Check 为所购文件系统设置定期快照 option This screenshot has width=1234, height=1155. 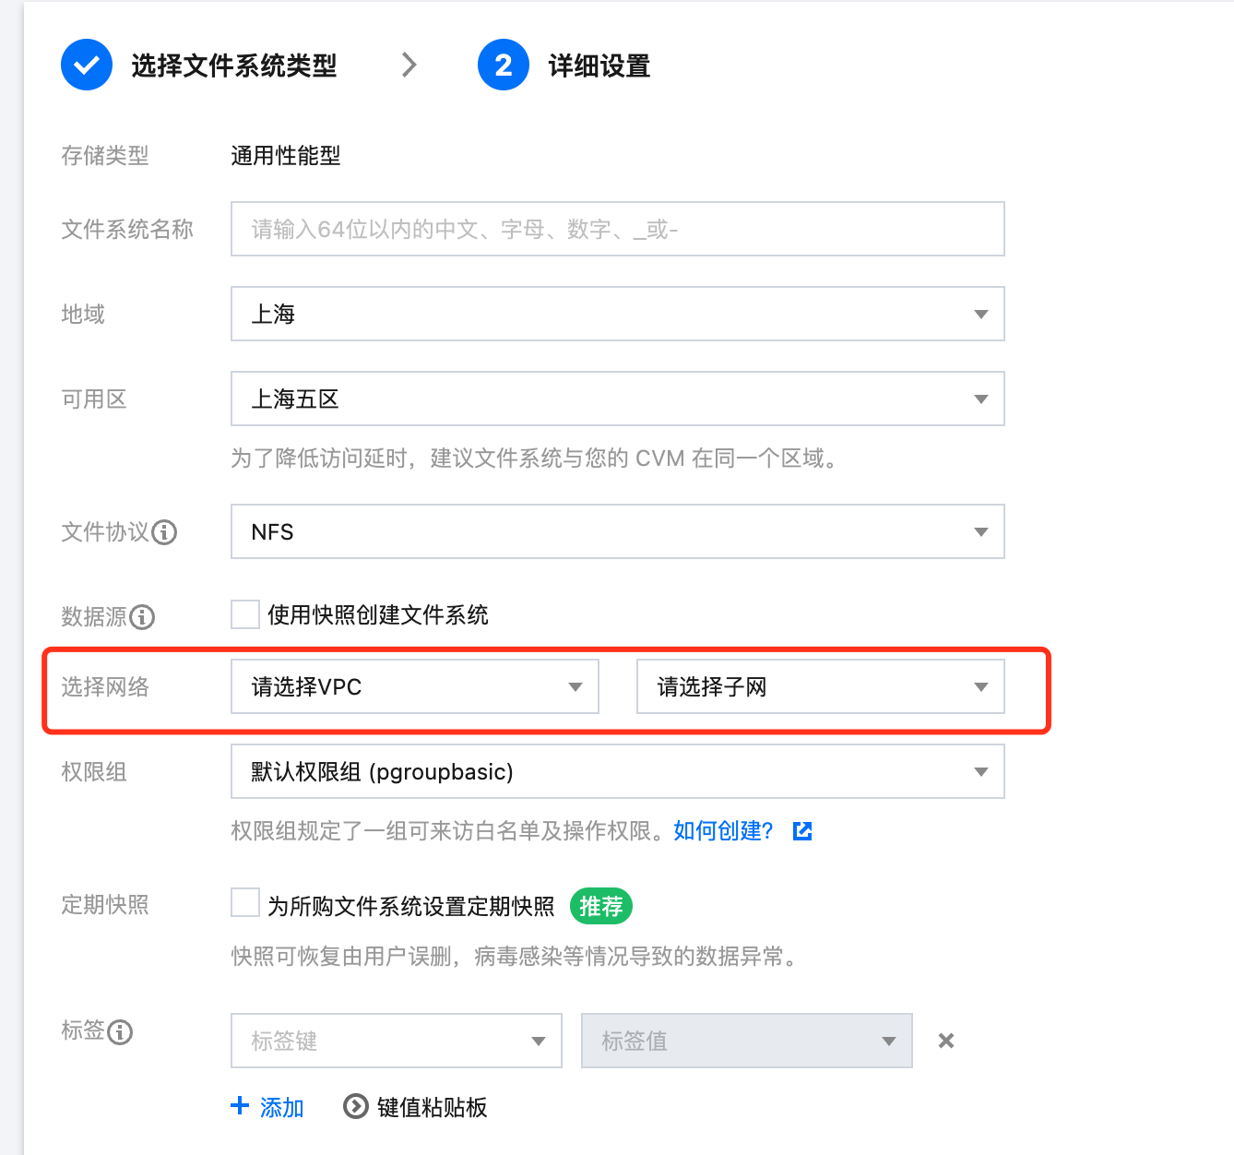(245, 902)
